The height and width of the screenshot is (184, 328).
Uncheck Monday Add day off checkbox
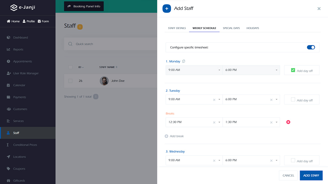293,70
